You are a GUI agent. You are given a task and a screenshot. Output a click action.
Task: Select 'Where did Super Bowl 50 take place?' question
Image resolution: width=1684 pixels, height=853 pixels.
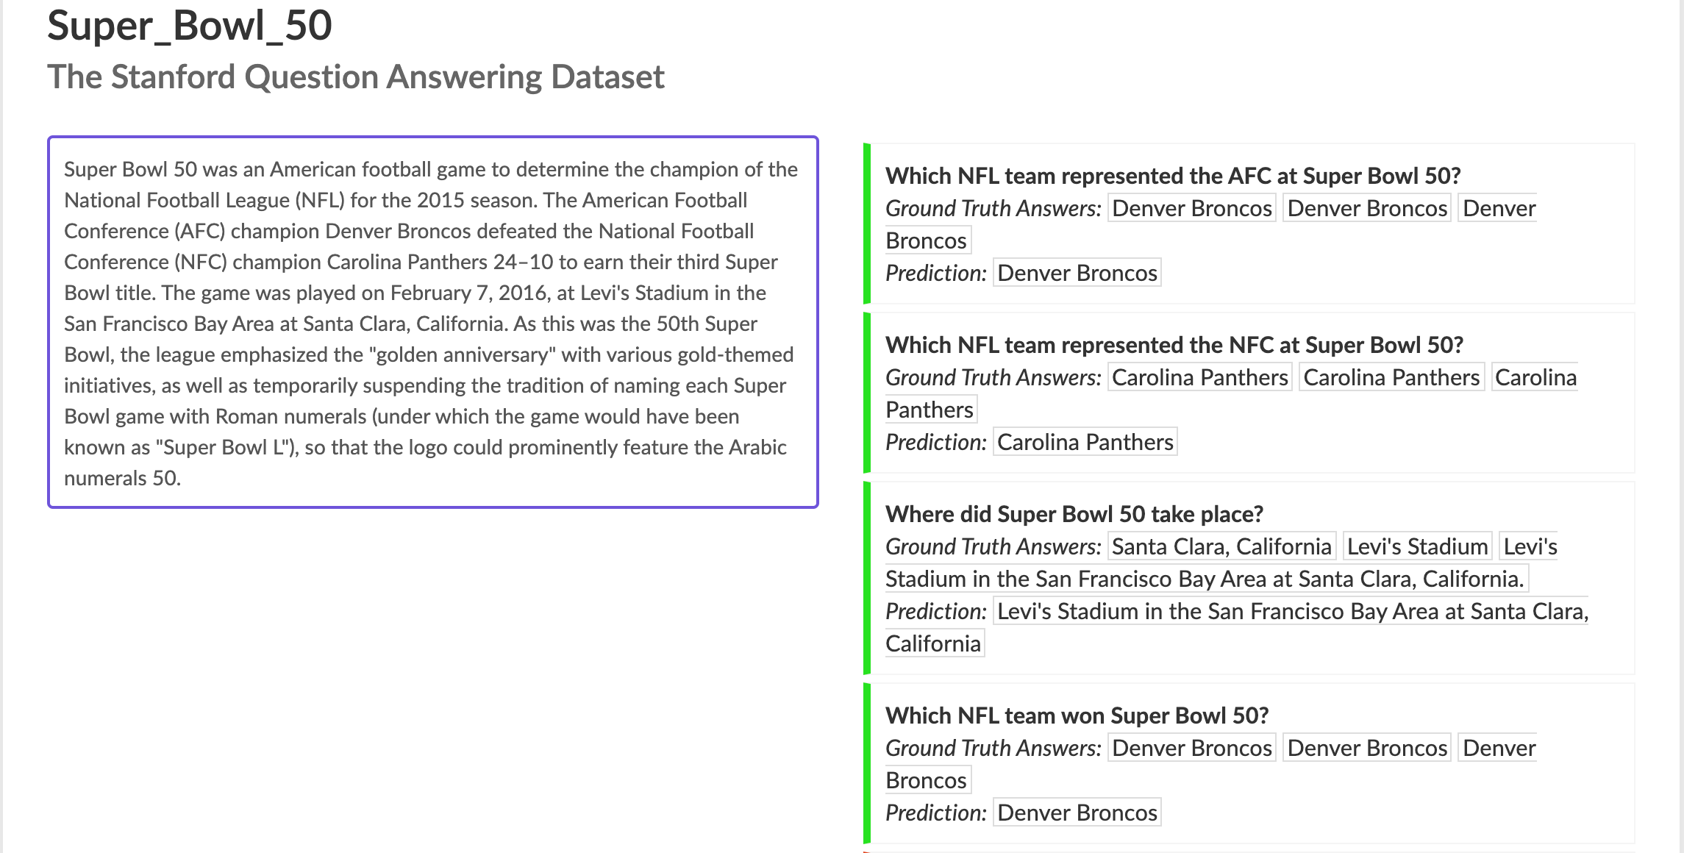(1074, 514)
